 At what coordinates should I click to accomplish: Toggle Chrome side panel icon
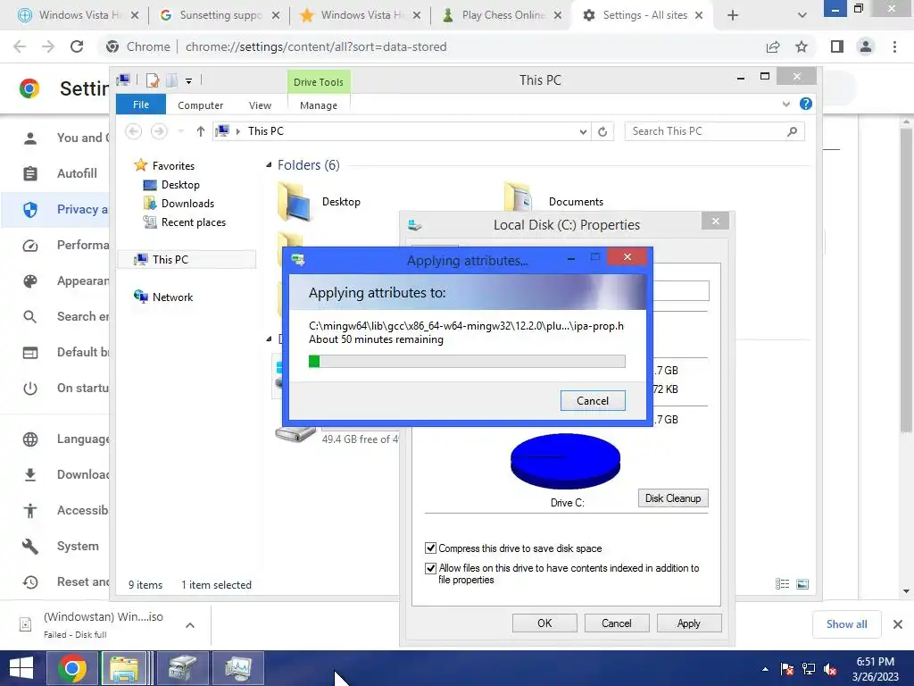pyautogui.click(x=837, y=46)
